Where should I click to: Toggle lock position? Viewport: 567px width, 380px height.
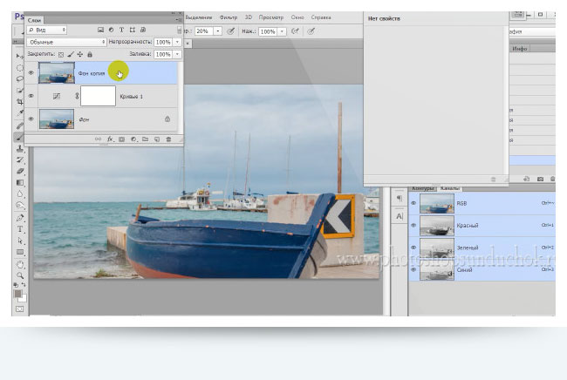(80, 55)
